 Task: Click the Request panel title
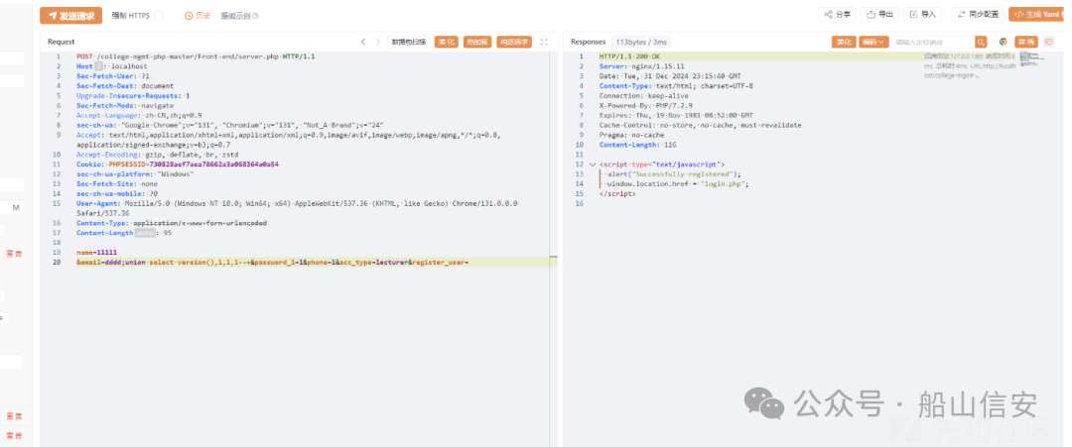[x=61, y=42]
